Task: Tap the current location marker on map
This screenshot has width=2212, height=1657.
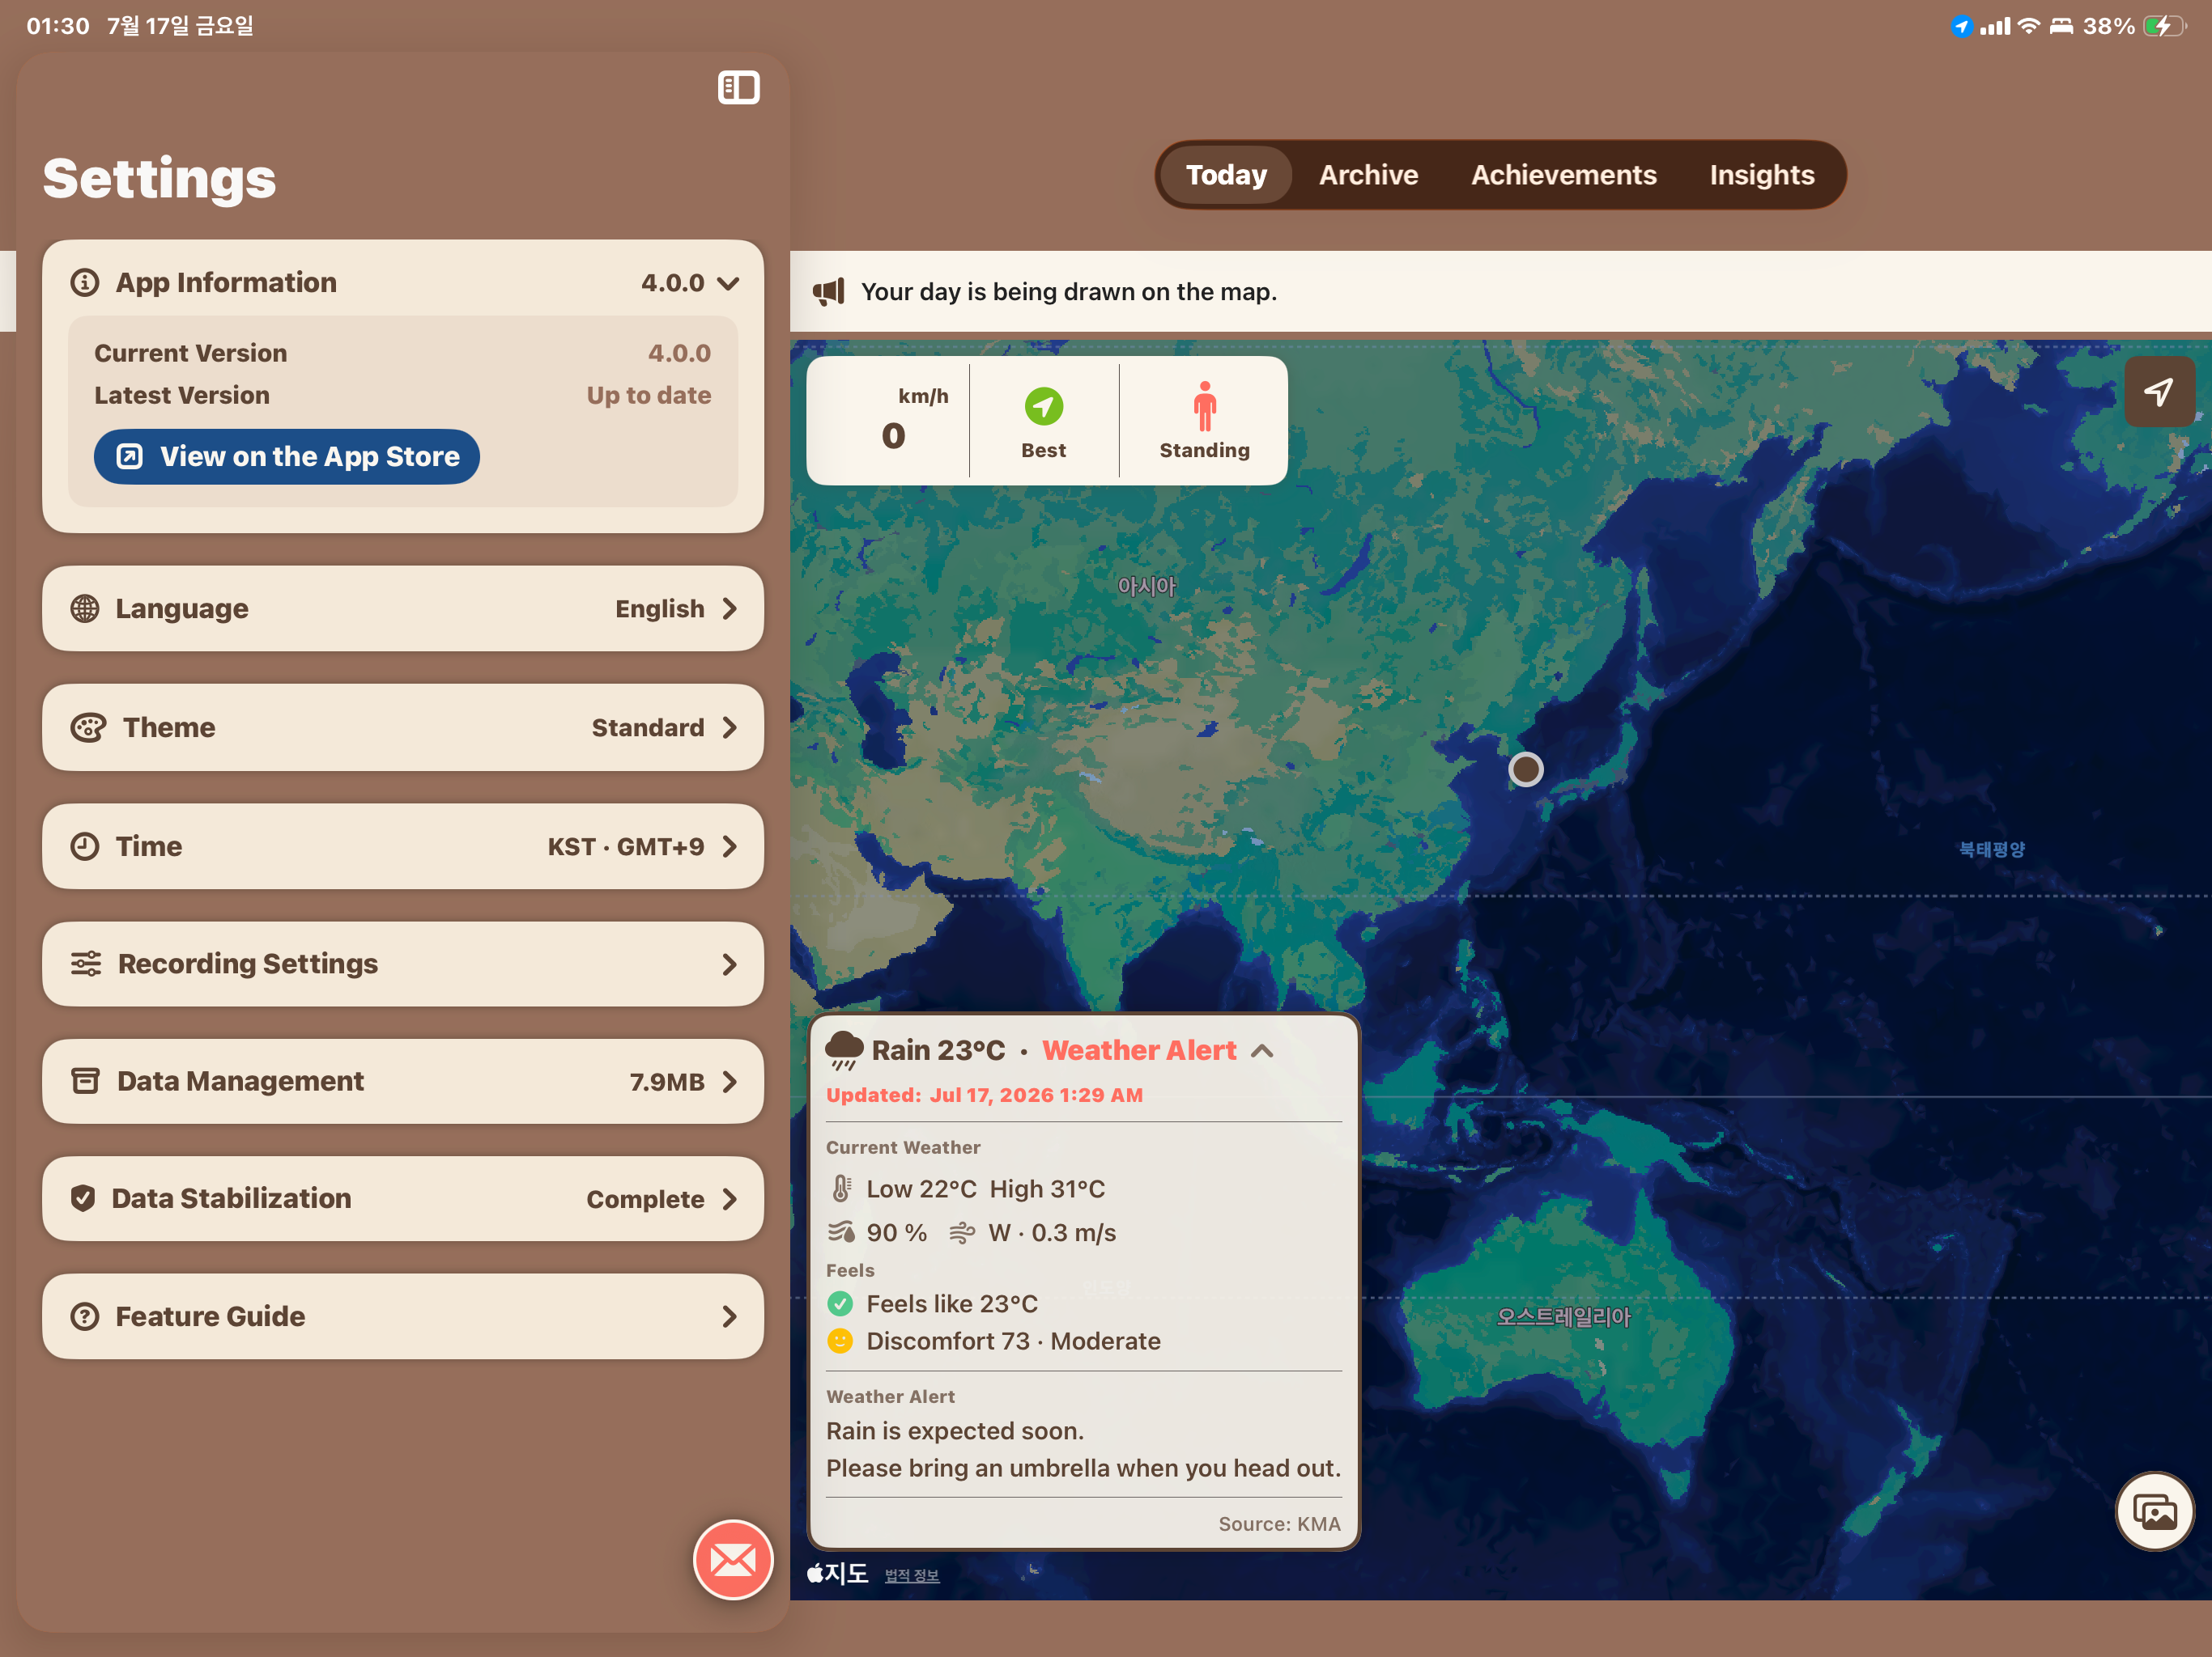Action: tap(1525, 769)
